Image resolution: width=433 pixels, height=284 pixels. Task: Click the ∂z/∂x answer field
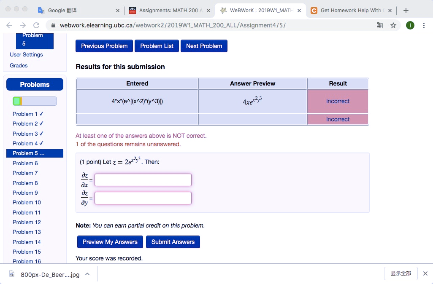click(x=143, y=180)
